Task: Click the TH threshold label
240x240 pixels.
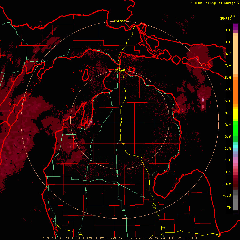Action: click(229, 208)
